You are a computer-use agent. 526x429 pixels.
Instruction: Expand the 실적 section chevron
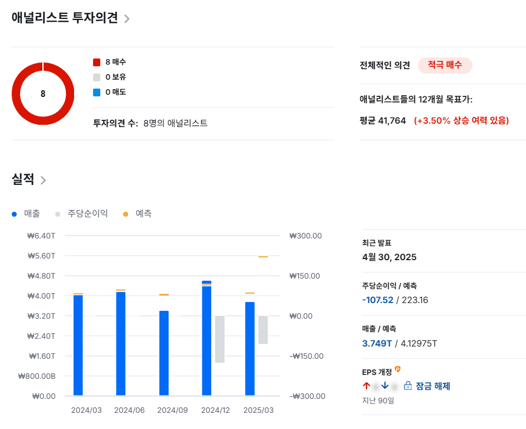(44, 180)
